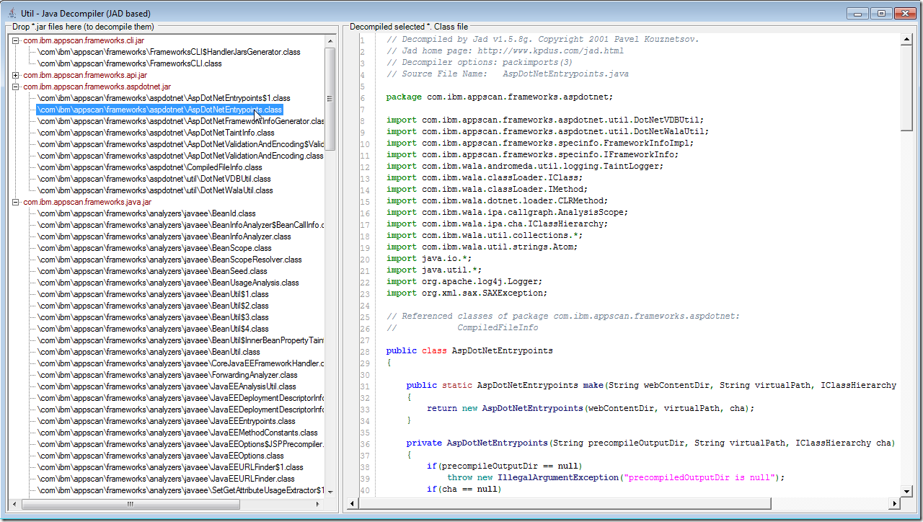
Task: Expand the com.ibm.appscan.frameworks.api.jar node
Action: [16, 75]
